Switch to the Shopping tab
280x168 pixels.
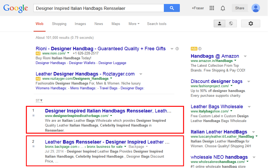click(x=59, y=24)
